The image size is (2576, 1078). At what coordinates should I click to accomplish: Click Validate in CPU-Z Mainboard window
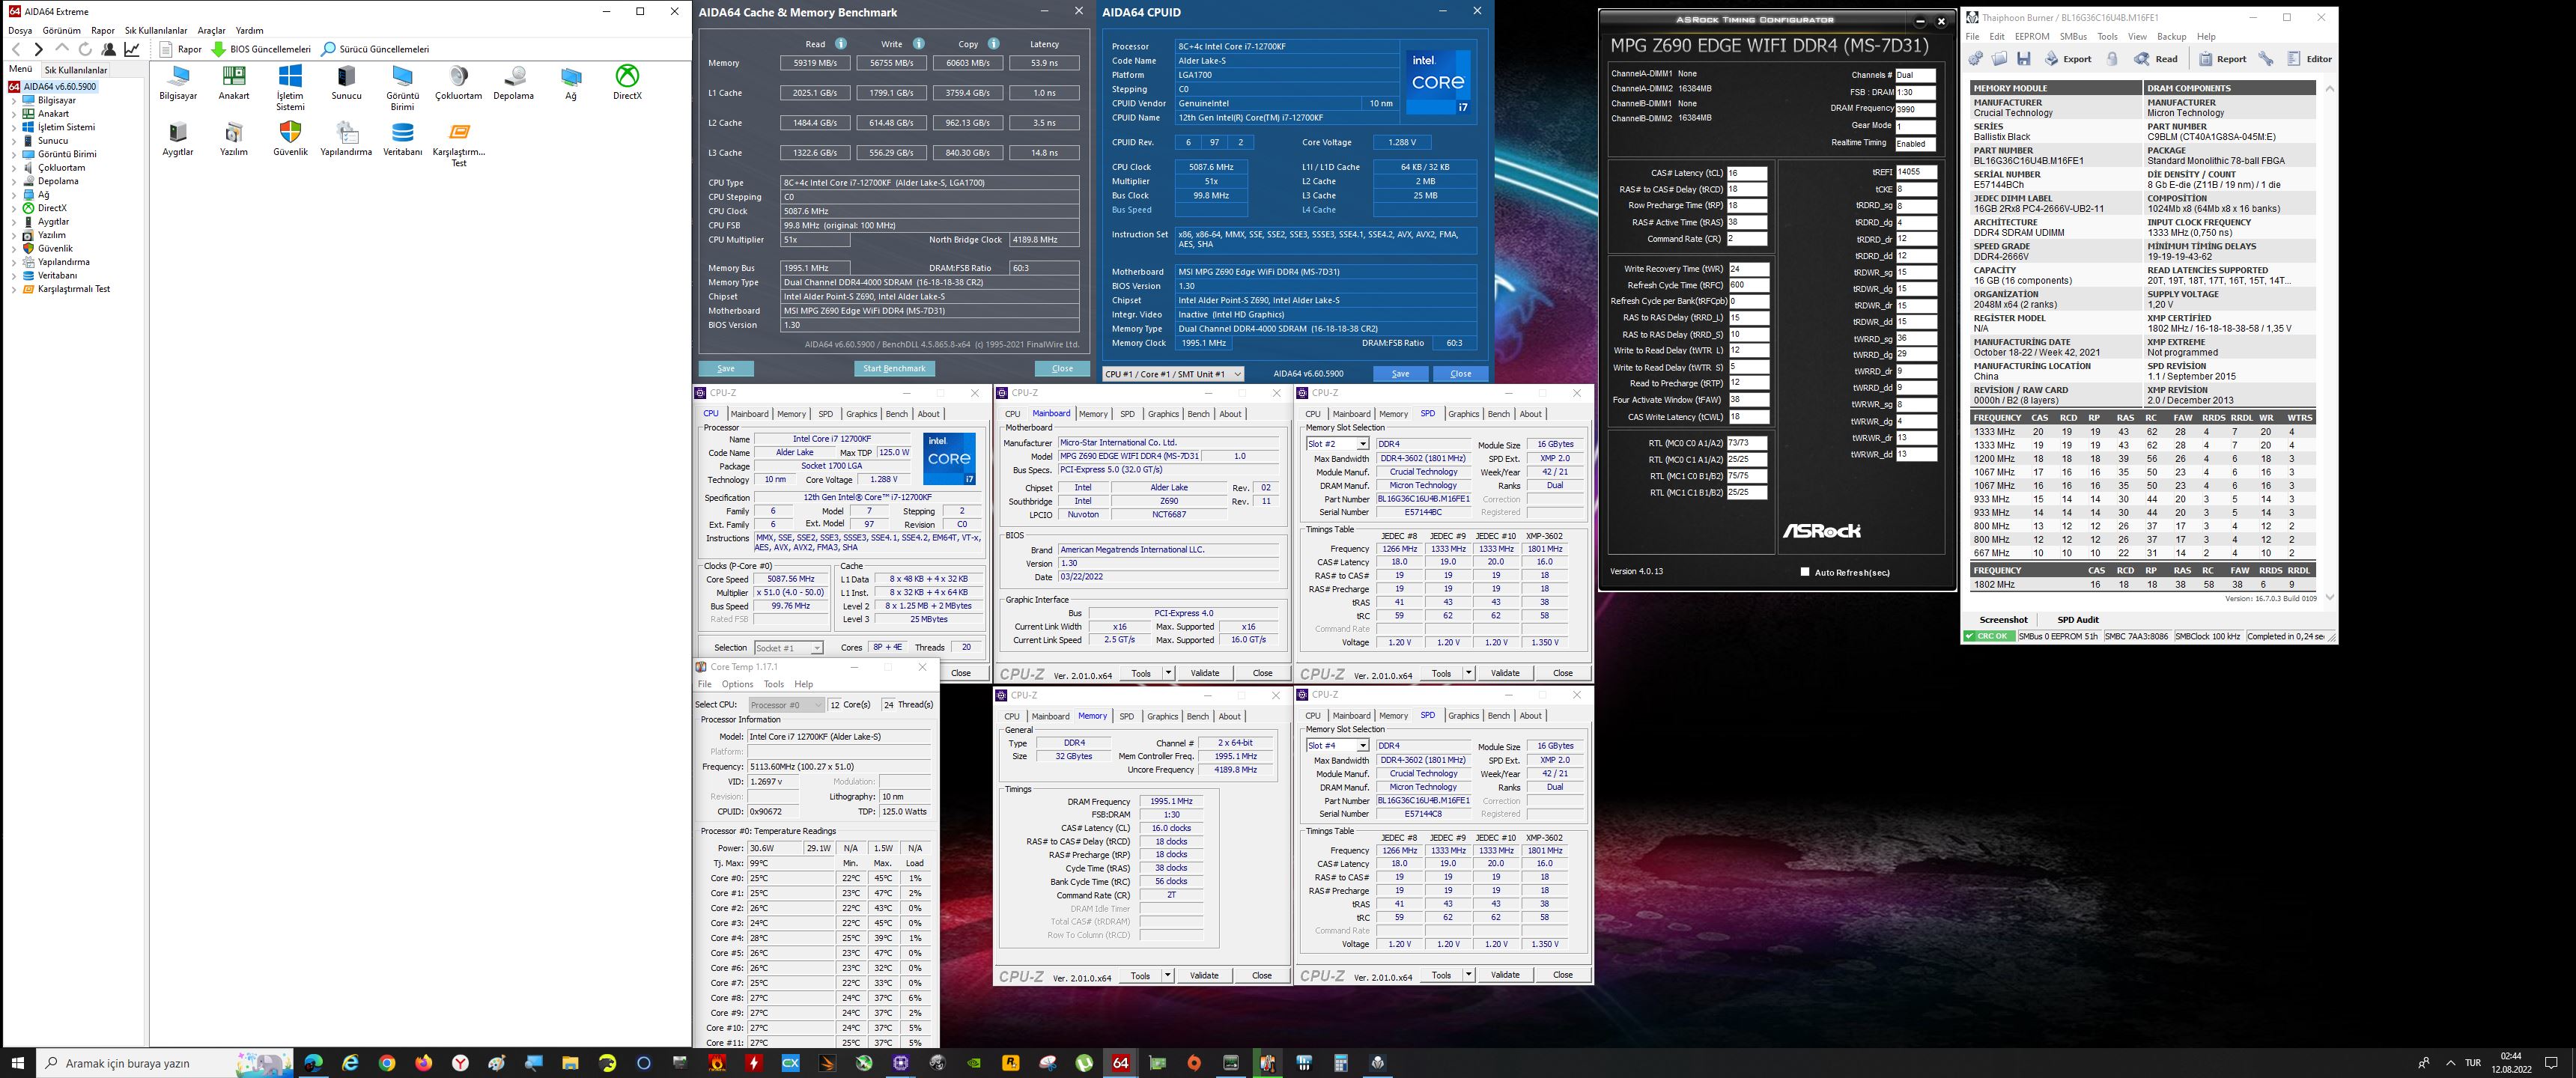click(1205, 673)
